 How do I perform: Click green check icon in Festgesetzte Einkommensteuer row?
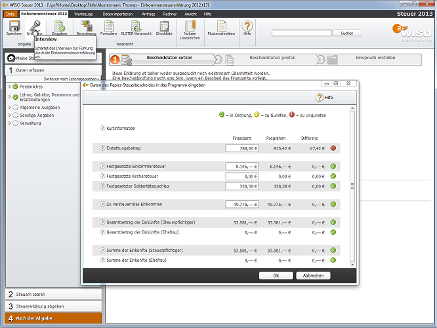(x=333, y=166)
